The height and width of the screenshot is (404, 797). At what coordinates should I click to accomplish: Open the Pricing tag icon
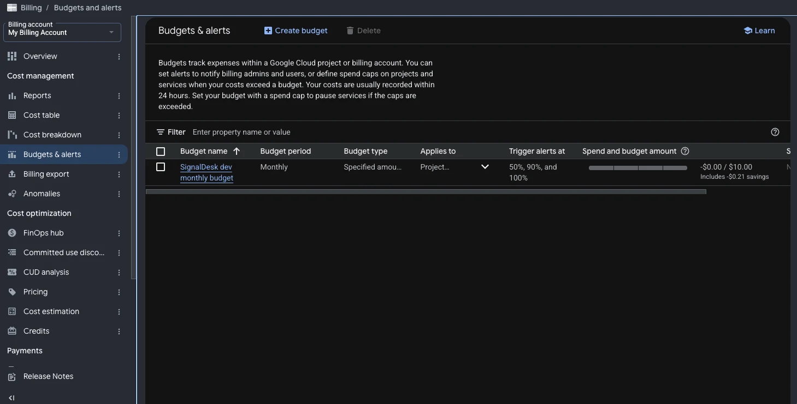[x=12, y=292]
